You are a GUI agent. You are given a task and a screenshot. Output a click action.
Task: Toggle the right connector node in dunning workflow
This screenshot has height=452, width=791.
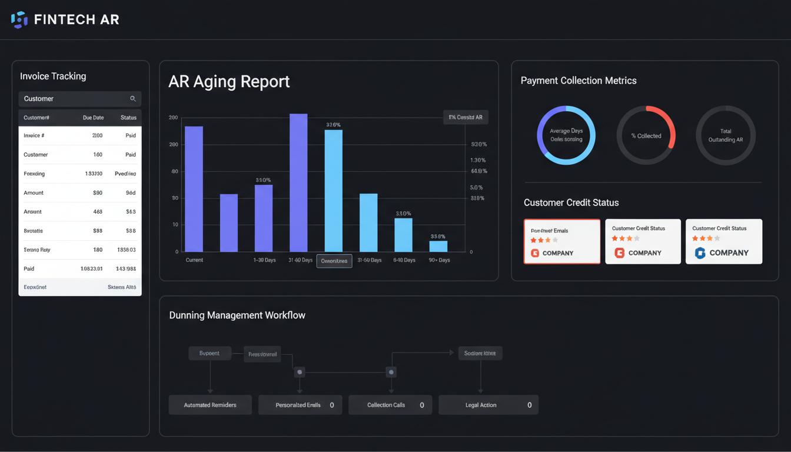pyautogui.click(x=391, y=372)
